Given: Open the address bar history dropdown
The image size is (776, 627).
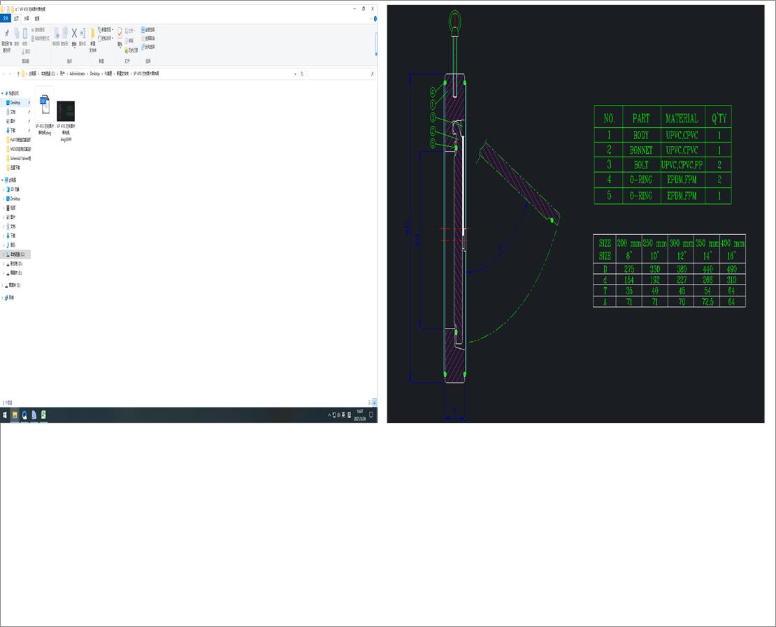Looking at the screenshot, I should tap(296, 73).
